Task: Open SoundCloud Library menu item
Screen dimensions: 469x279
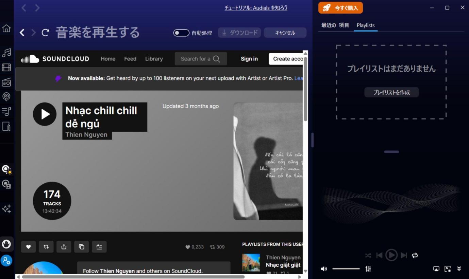Action: (154, 59)
